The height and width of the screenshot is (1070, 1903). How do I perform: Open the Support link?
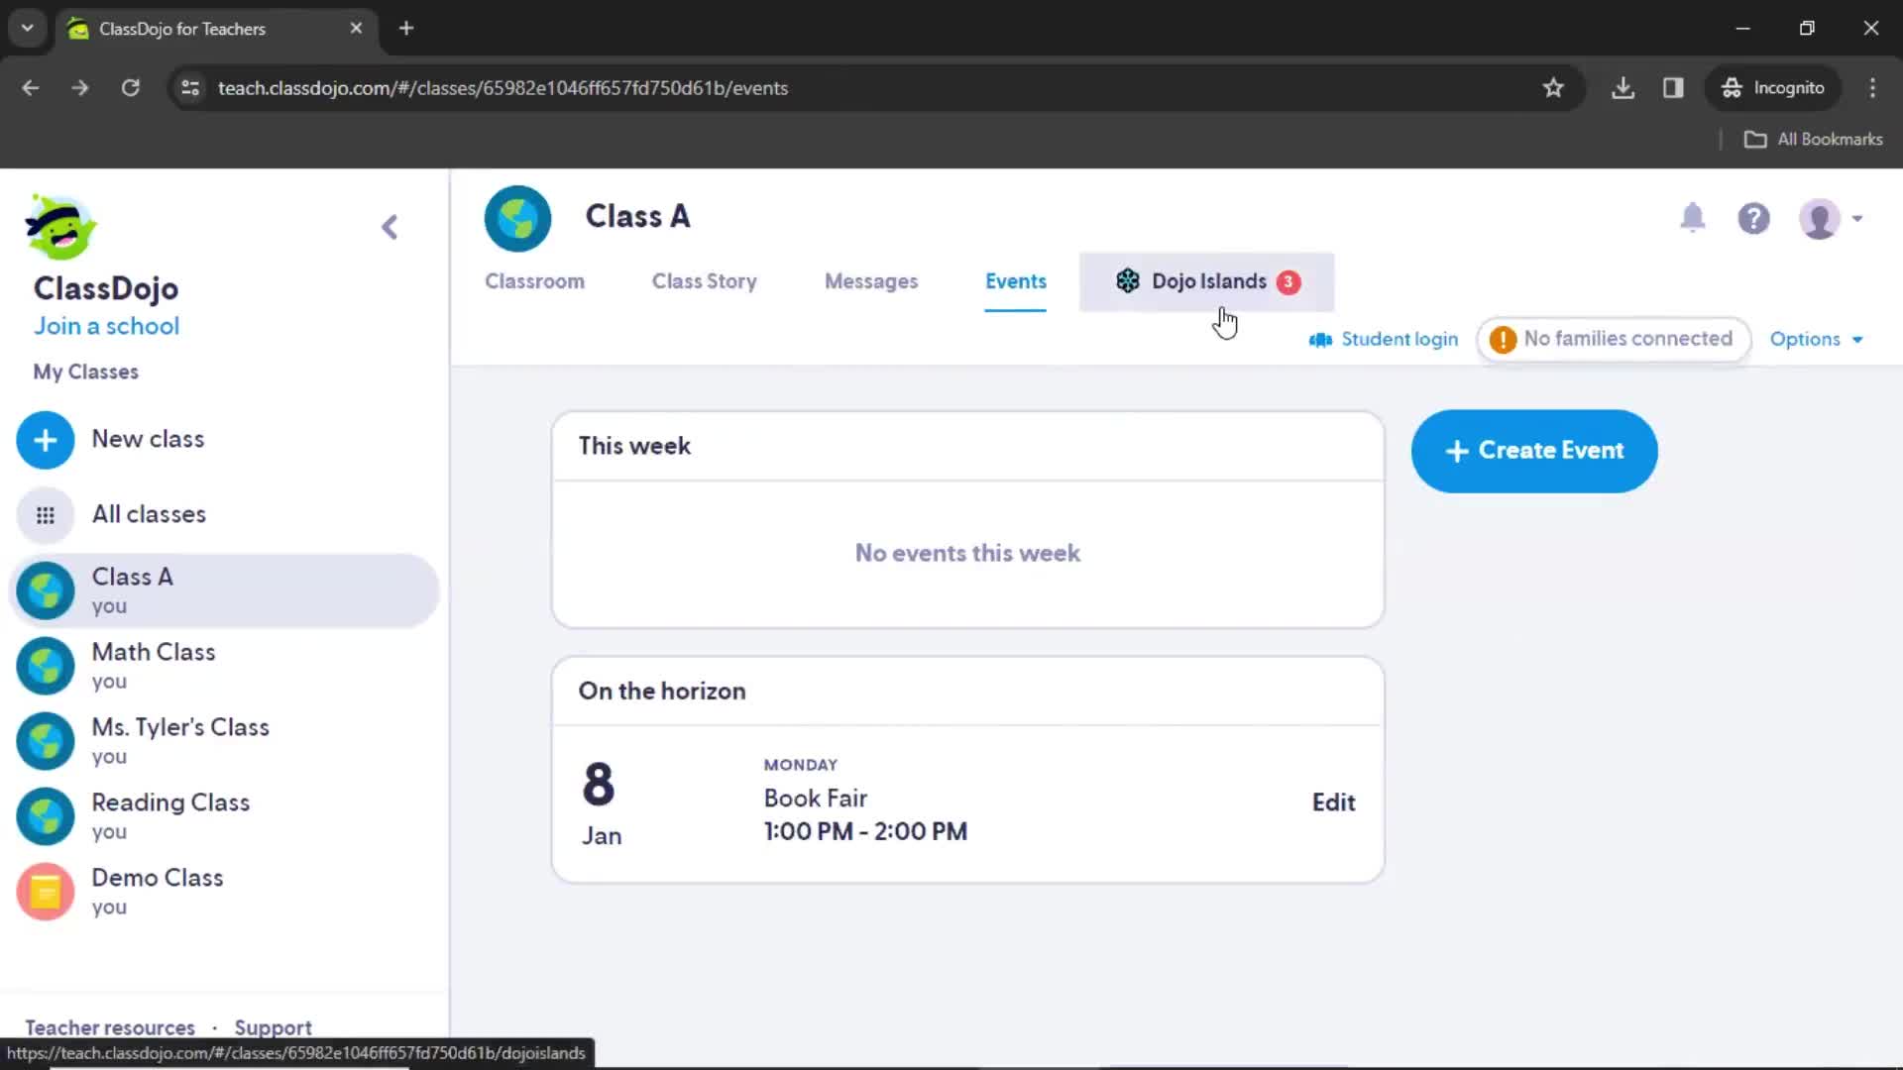273,1027
